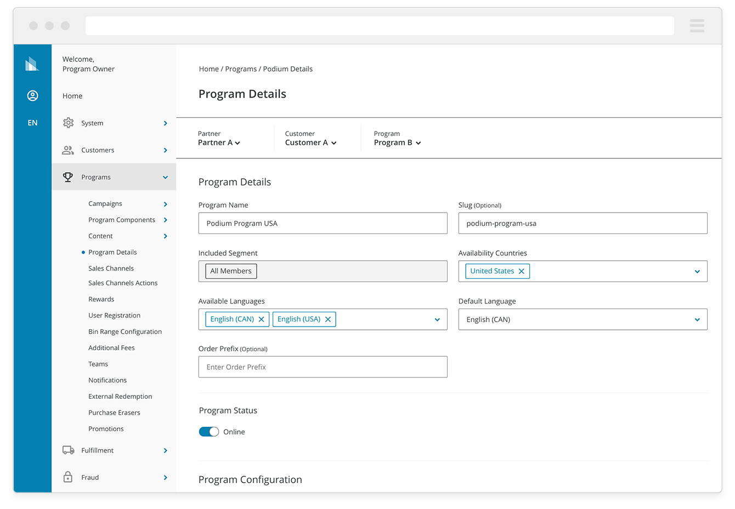Open Sales Channels Actions menu item
Image resolution: width=735 pixels, height=509 pixels.
123,283
